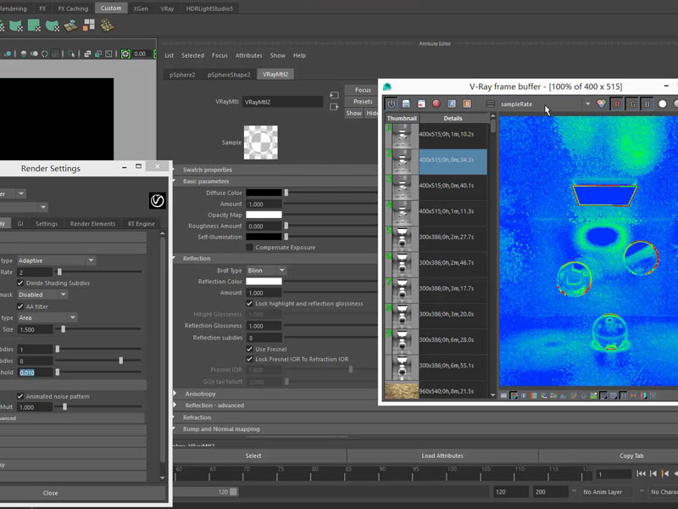This screenshot has height=509, width=678.
Task: Click the Load Attributes button
Action: pyautogui.click(x=442, y=456)
